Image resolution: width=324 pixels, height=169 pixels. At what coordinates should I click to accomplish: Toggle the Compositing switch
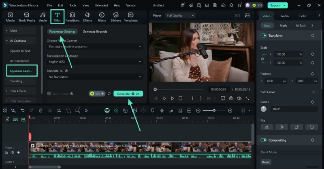(264, 140)
